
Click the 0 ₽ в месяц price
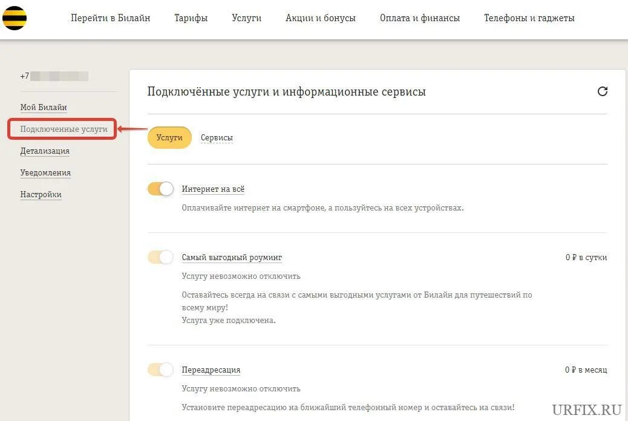point(586,370)
